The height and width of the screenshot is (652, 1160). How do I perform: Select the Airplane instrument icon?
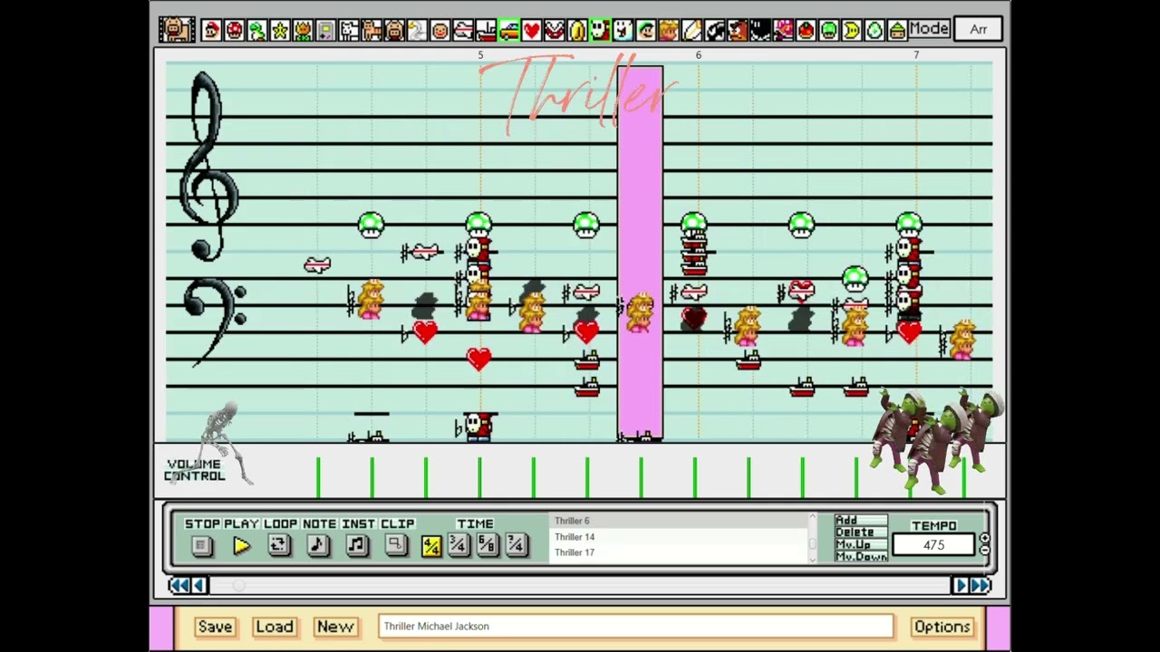(463, 30)
